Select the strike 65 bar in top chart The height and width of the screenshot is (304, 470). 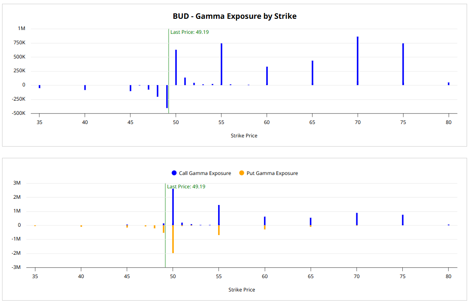pyautogui.click(x=312, y=73)
